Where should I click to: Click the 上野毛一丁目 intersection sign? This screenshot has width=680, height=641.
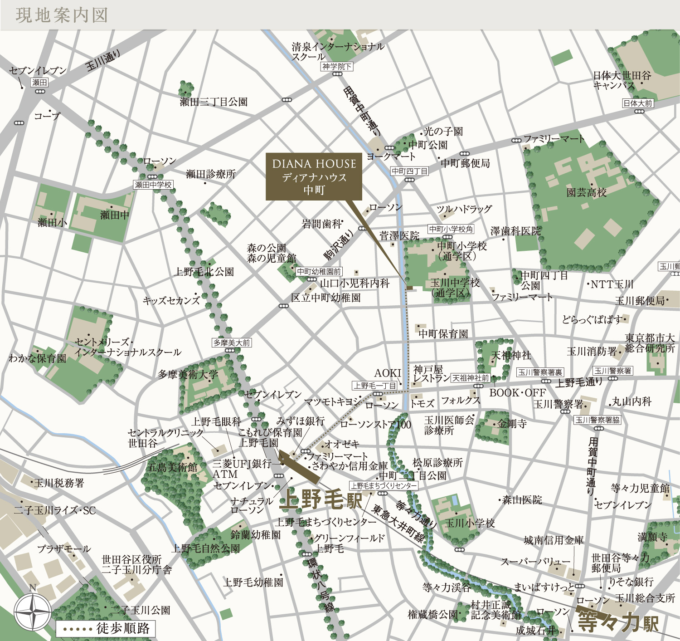(x=375, y=386)
